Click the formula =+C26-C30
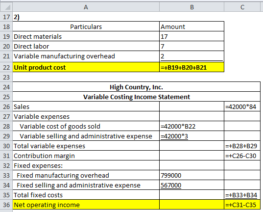263x212 pixels. click(242, 156)
